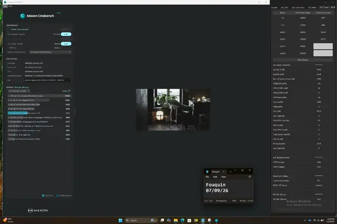Switch to the SoC Imon tab
This screenshot has width=337, height=224.
click(x=312, y=7)
